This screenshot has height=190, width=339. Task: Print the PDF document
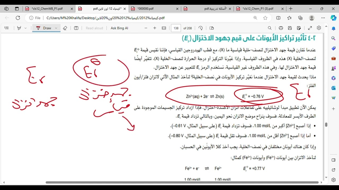[x=281, y=28]
